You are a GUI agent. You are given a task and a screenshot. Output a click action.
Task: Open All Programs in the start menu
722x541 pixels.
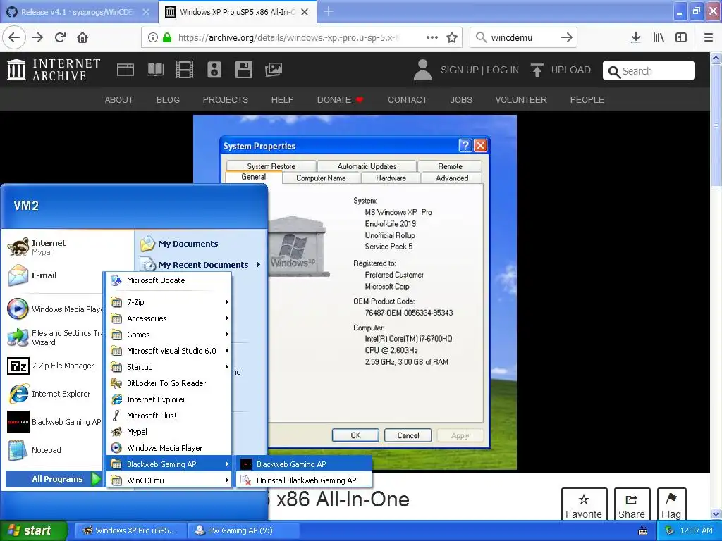click(x=54, y=479)
